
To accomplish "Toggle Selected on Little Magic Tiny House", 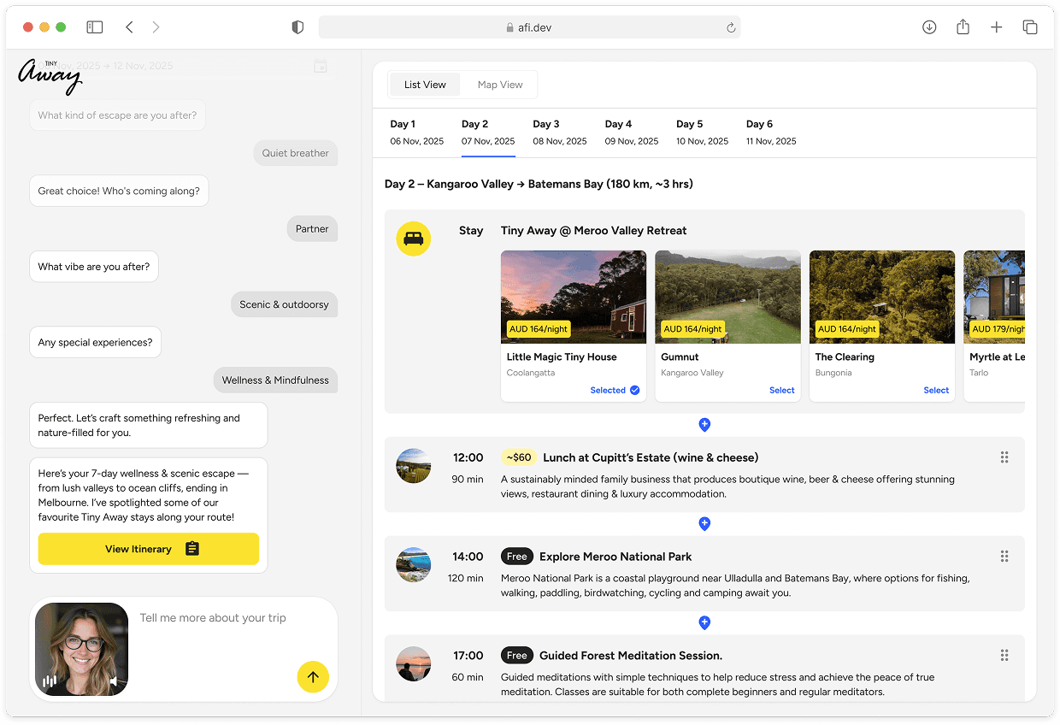I will (615, 390).
